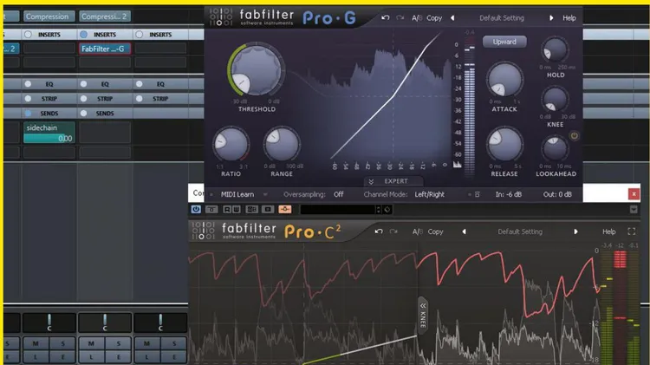Enable Write automation (W) in plugin toolbar
The height and width of the screenshot is (365, 650).
coord(236,210)
